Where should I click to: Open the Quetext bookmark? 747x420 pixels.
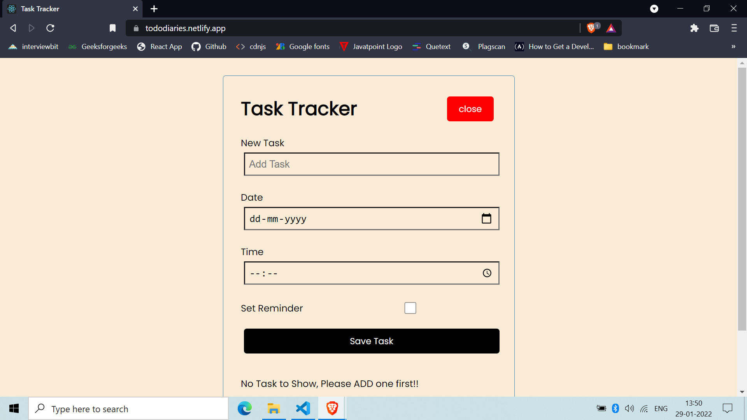click(431, 47)
